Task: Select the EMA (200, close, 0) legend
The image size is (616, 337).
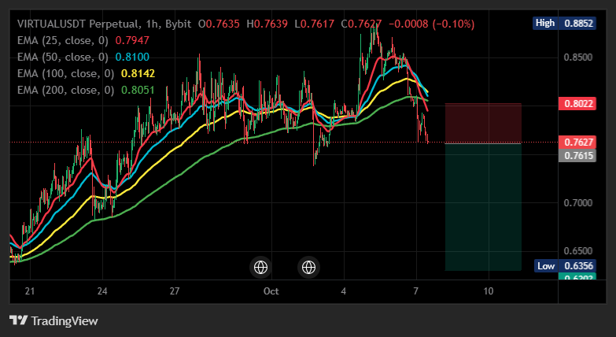Action: pyautogui.click(x=67, y=90)
